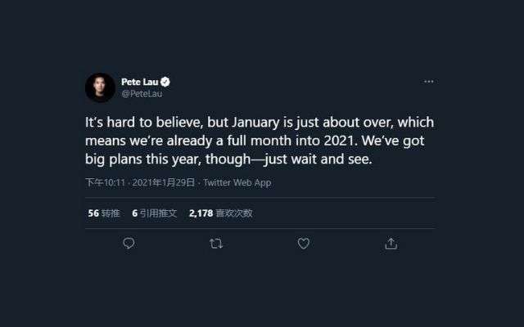Share the tweet via the share icon
Screen dimensions: 524x327
[x=391, y=244]
